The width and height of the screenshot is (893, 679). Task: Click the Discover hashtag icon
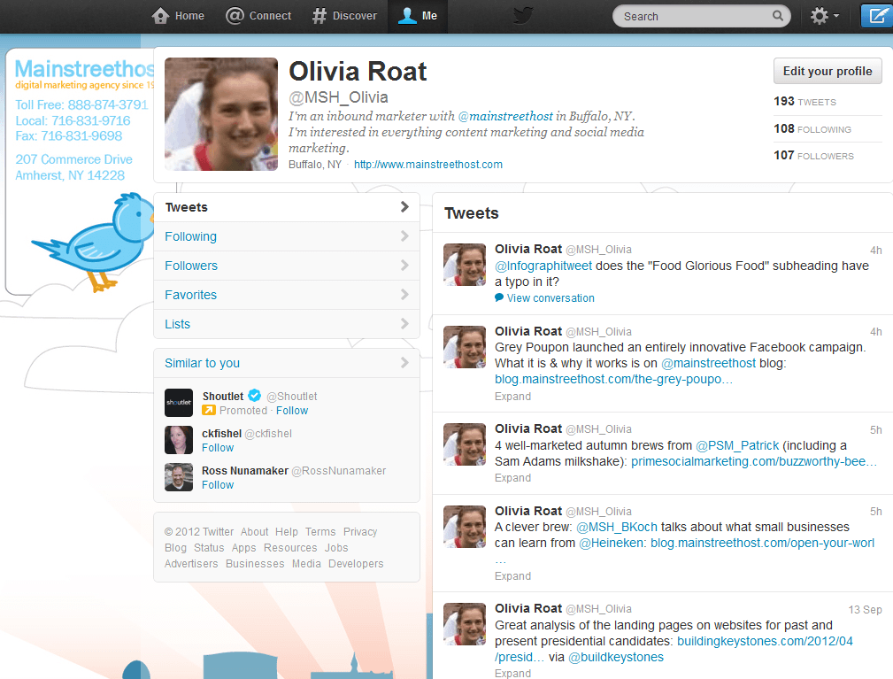pos(319,15)
